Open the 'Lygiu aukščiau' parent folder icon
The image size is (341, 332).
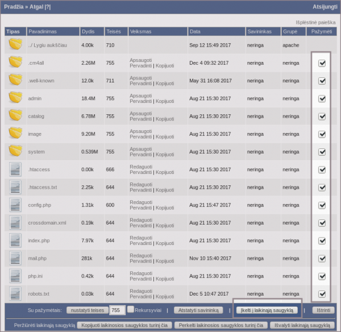point(15,44)
